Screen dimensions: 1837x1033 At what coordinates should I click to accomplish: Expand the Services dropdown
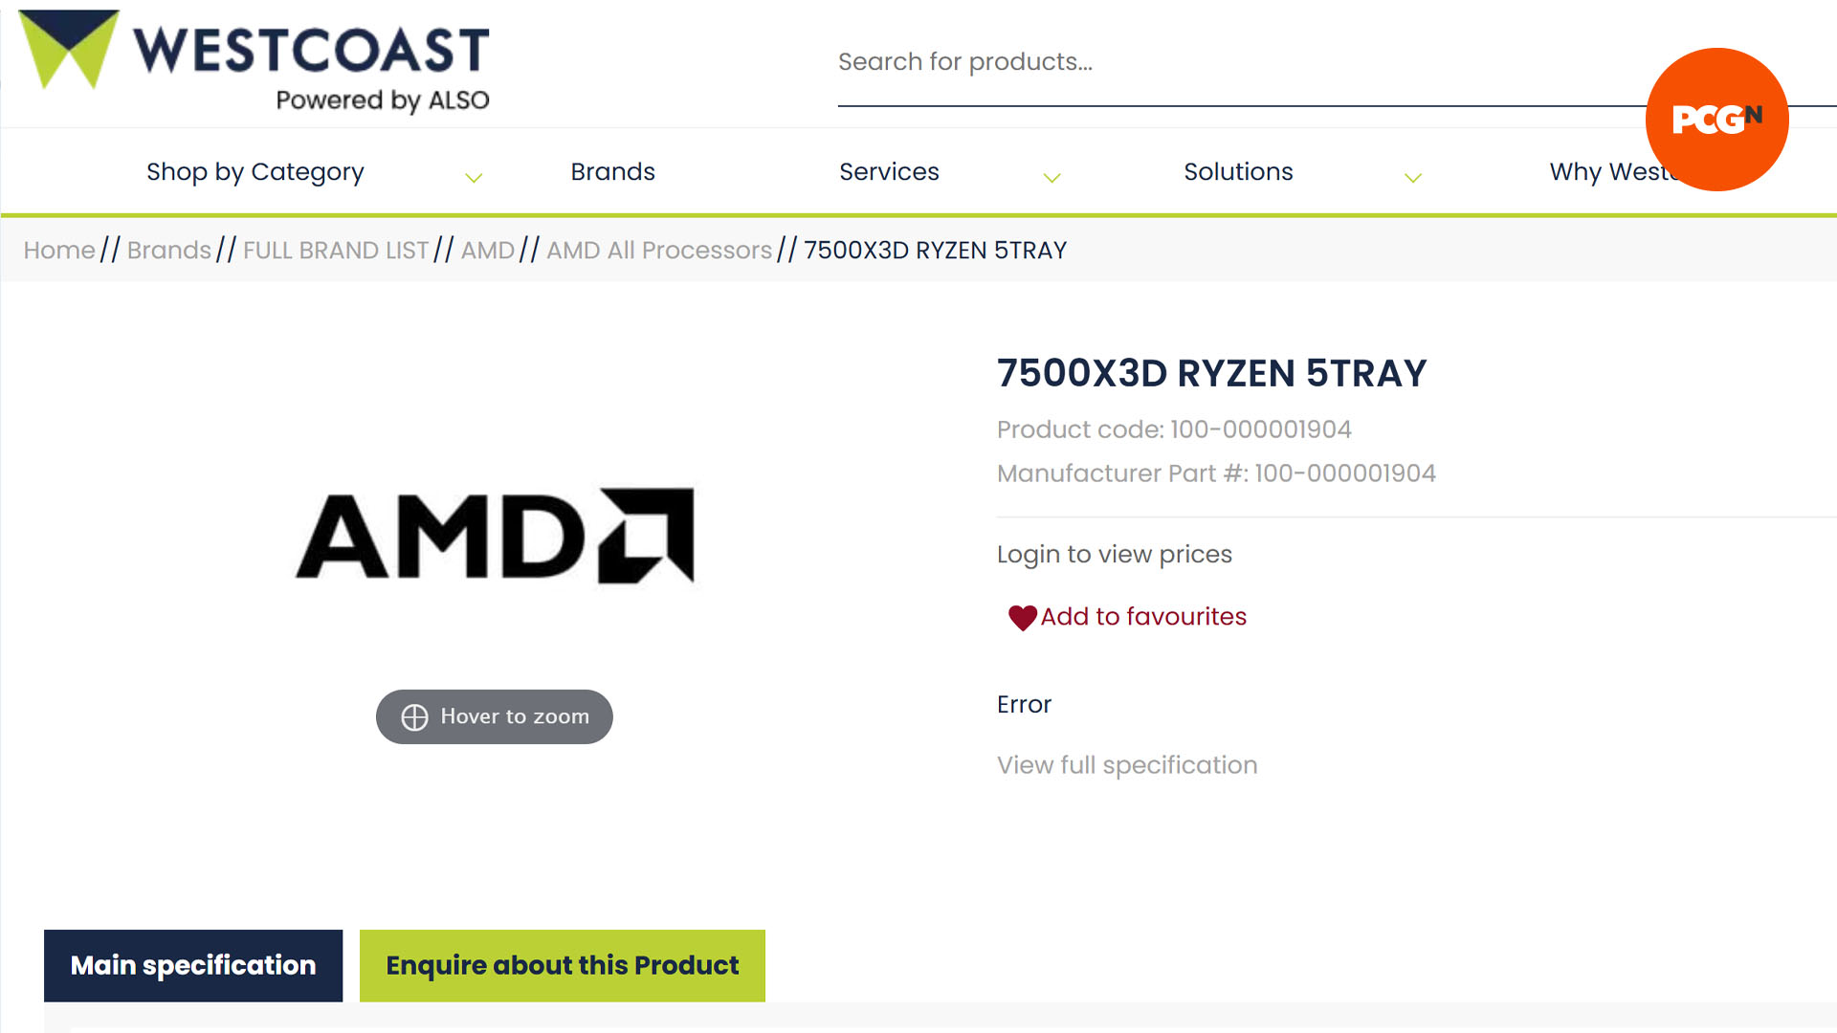(1051, 177)
